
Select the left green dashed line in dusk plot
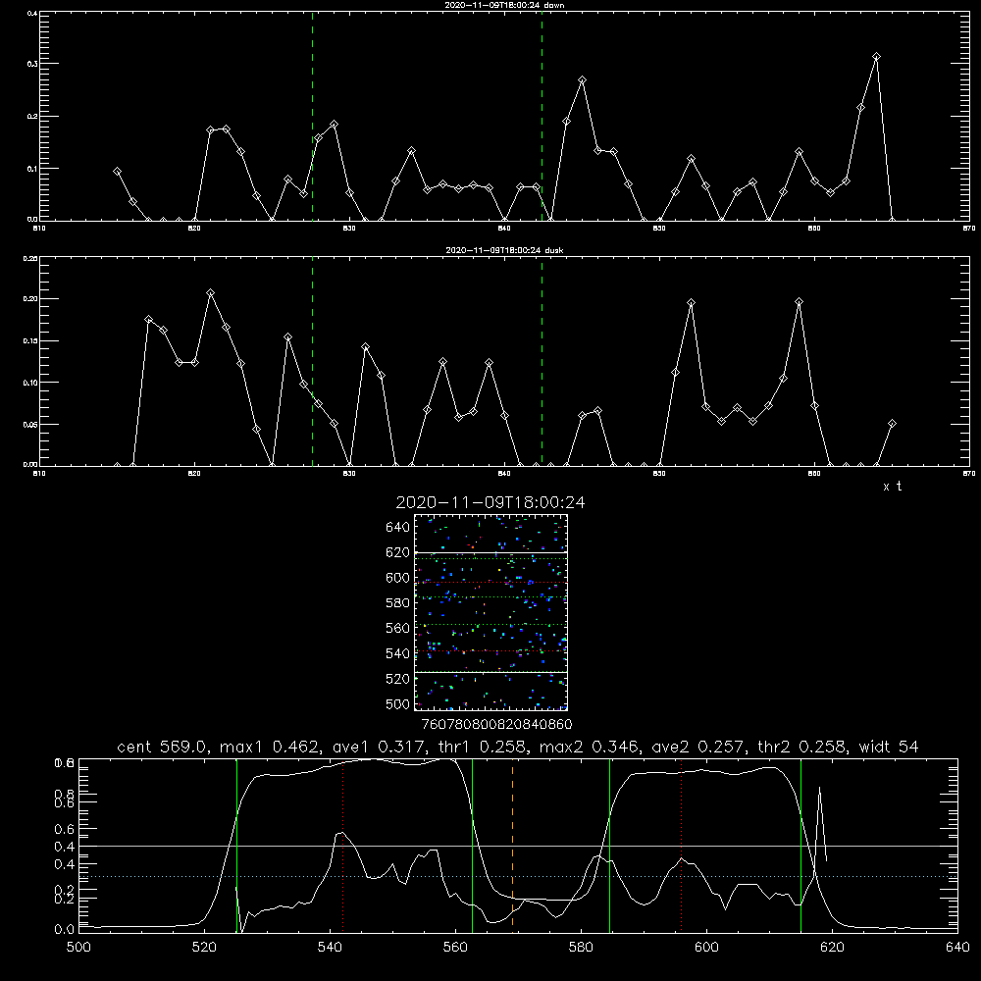click(312, 361)
